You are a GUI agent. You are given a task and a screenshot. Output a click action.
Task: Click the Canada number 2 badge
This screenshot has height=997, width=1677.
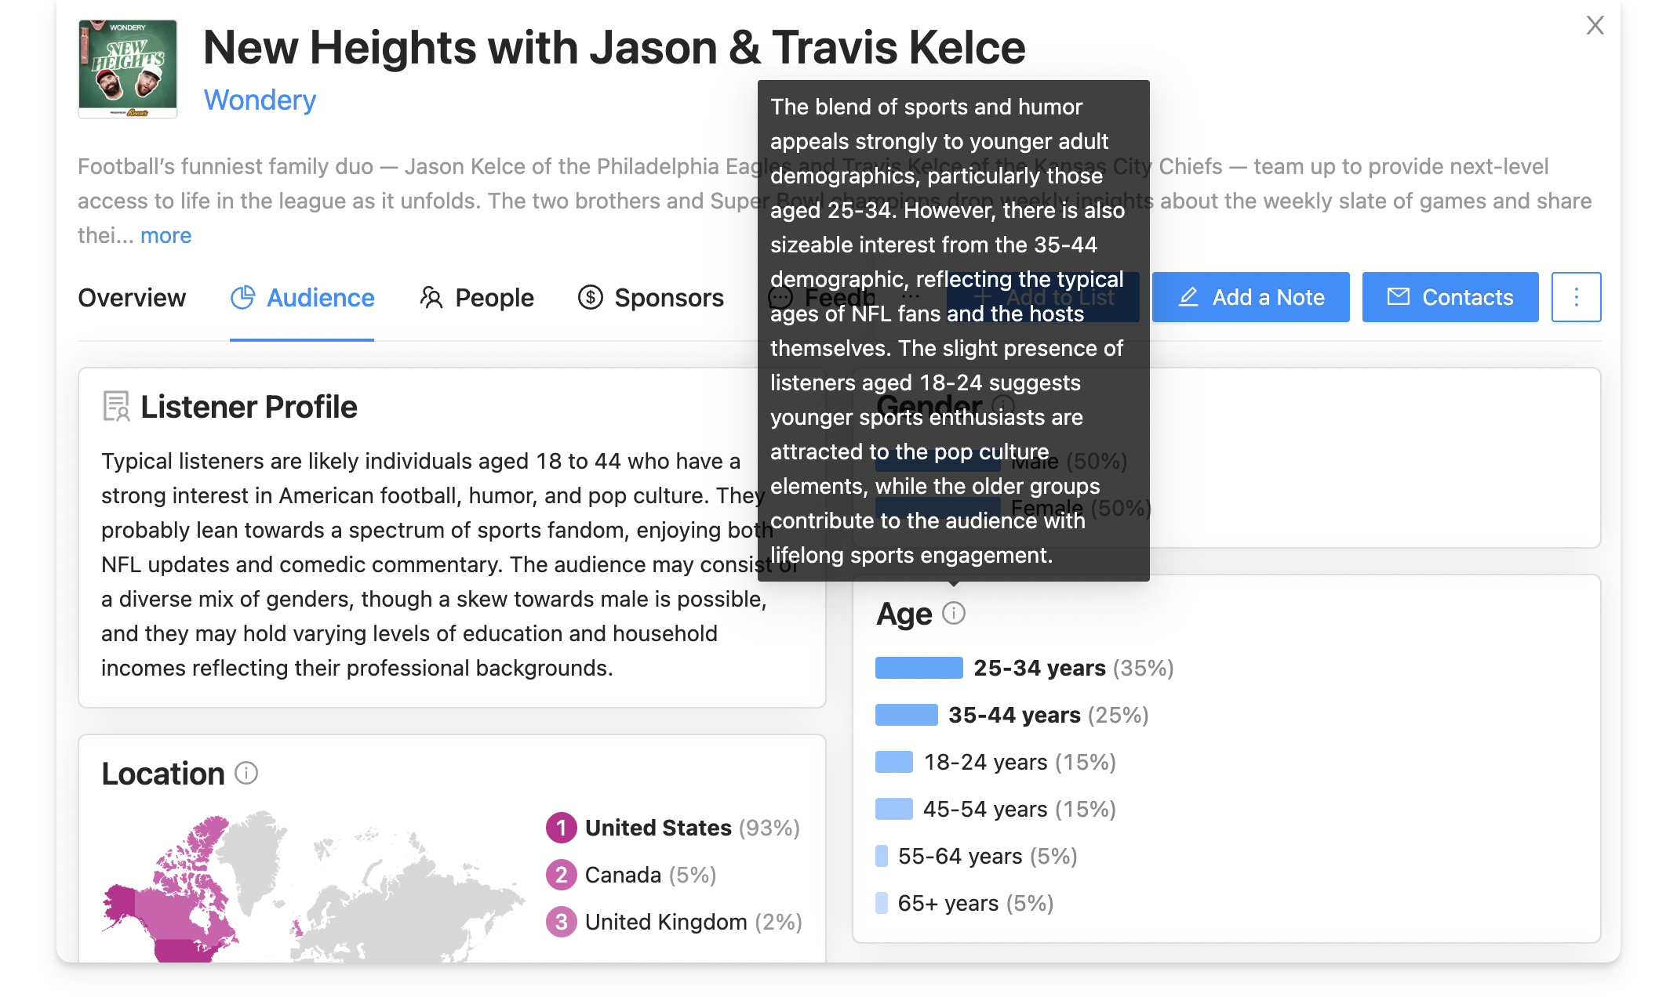pyautogui.click(x=561, y=875)
